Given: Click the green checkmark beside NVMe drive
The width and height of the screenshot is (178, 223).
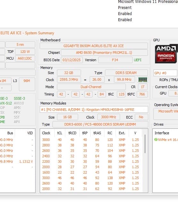Looking at the screenshot, I should pos(156,140).
